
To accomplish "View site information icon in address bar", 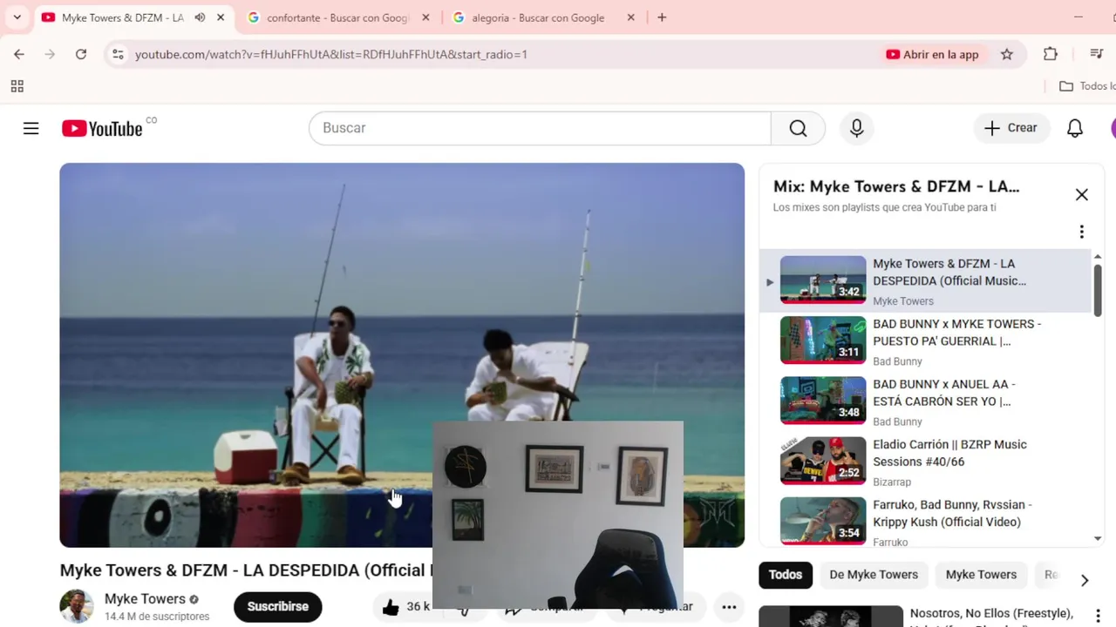I will coord(119,54).
